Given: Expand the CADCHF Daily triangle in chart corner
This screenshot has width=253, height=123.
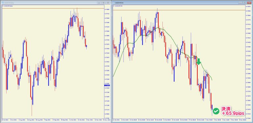Looking at the screenshot, I should (x=3, y=6).
